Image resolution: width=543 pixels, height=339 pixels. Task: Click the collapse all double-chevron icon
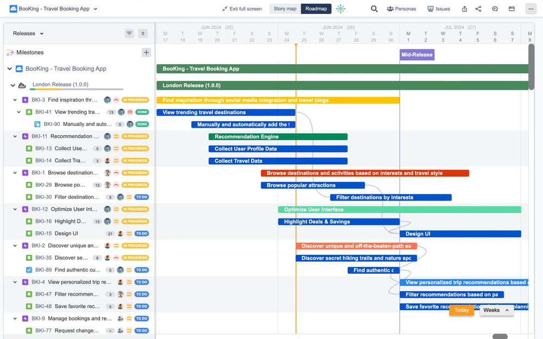[x=143, y=34]
